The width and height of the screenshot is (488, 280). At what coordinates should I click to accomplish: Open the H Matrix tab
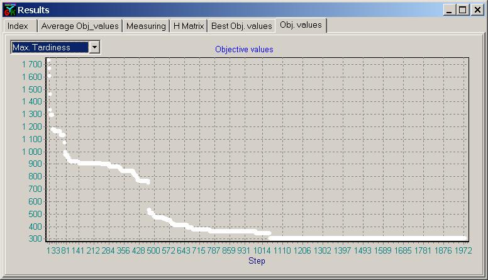click(189, 26)
